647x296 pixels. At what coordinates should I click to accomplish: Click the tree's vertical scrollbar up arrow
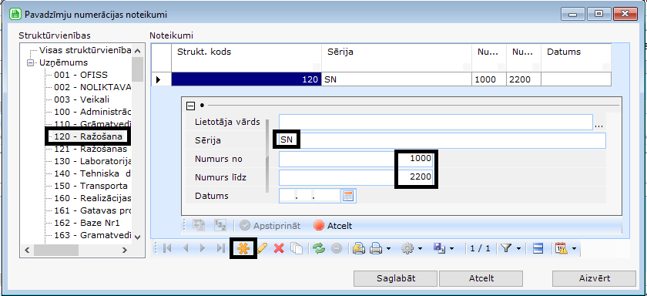(x=137, y=51)
